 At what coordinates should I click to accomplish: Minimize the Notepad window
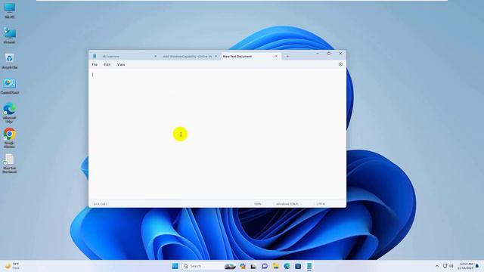(318, 54)
